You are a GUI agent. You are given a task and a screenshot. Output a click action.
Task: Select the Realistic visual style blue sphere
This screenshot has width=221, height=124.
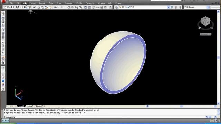coord(3,81)
